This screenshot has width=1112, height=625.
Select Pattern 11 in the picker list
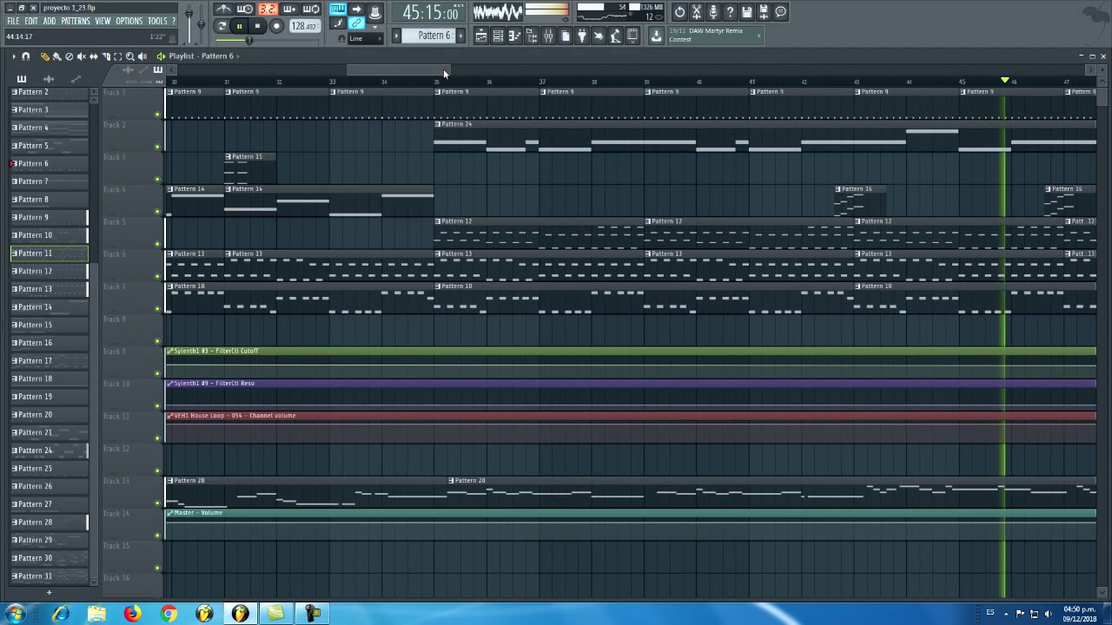tap(49, 253)
